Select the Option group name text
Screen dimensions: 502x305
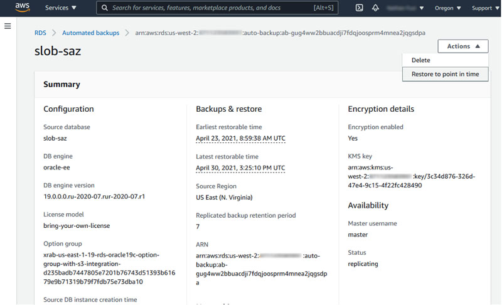pos(109,268)
